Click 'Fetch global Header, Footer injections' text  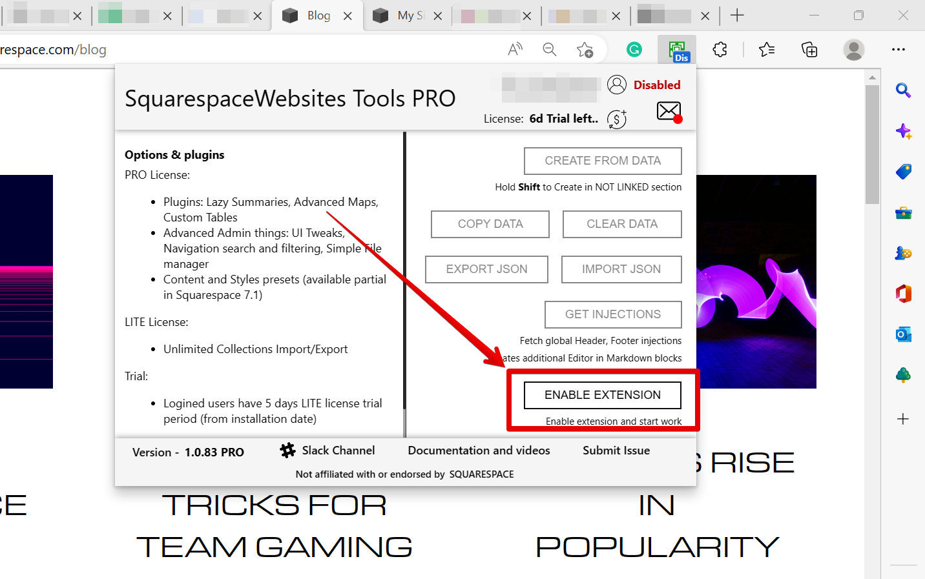601,341
